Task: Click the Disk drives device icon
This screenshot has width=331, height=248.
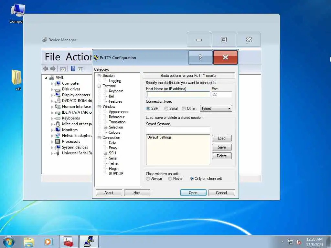Action: coord(58,89)
